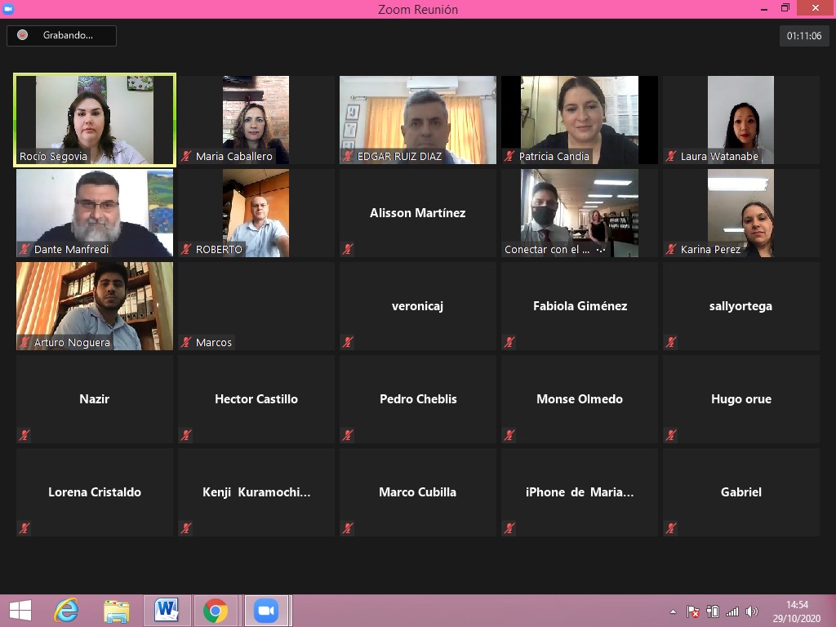The width and height of the screenshot is (836, 627).
Task: Click the Zoom logo in title bar
Action: pos(8,8)
